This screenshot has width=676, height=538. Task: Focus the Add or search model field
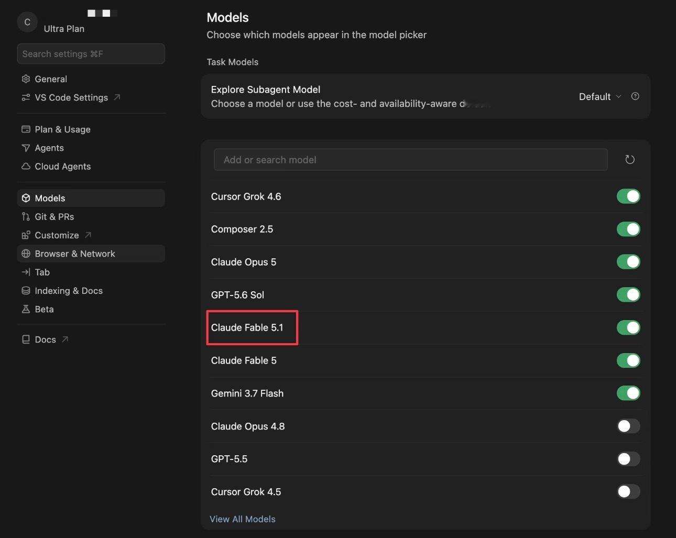click(x=411, y=160)
